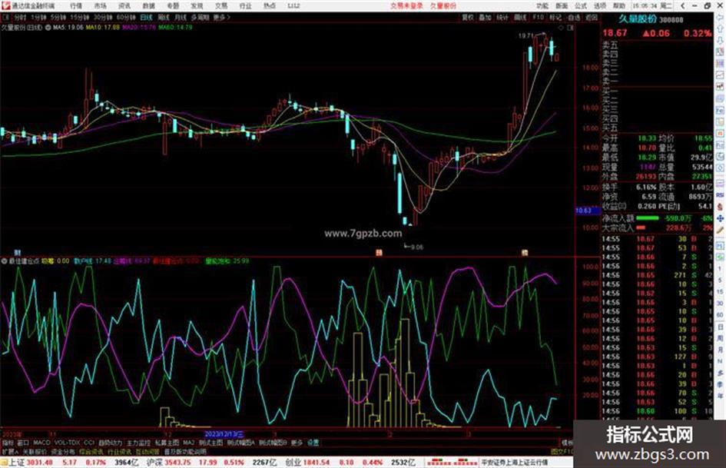Image resolution: width=726 pixels, height=468 pixels.
Task: Toggle the 画线 drawing tool
Action: coord(520,17)
